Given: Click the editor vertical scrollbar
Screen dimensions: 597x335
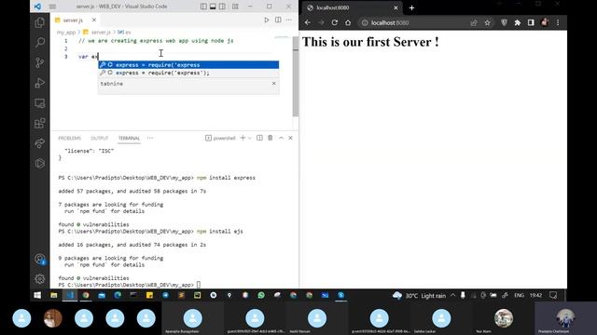Looking at the screenshot, I should point(296,76).
